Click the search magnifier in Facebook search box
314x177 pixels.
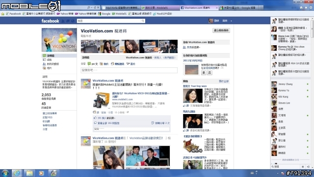(143, 21)
